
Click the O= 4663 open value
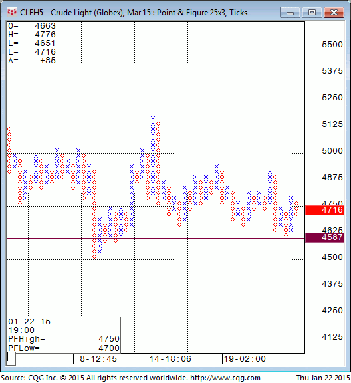pos(32,26)
